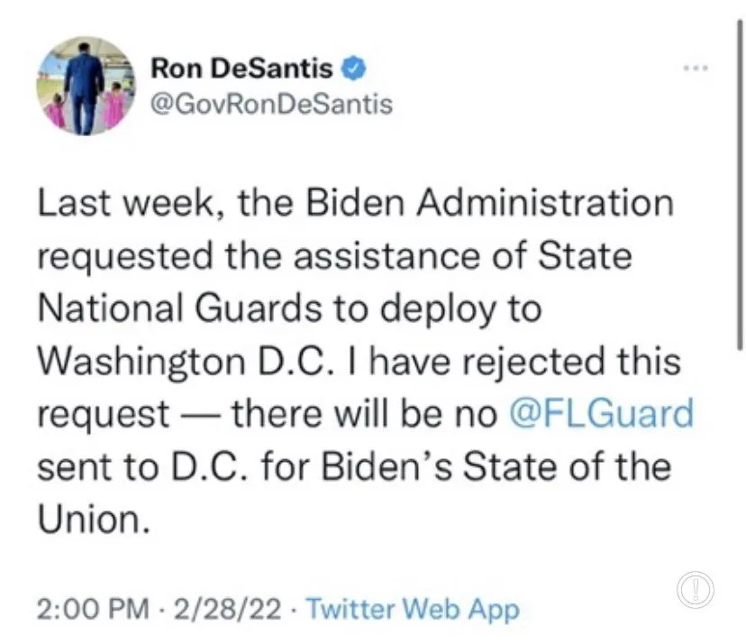Click the blue verified badge

(356, 68)
